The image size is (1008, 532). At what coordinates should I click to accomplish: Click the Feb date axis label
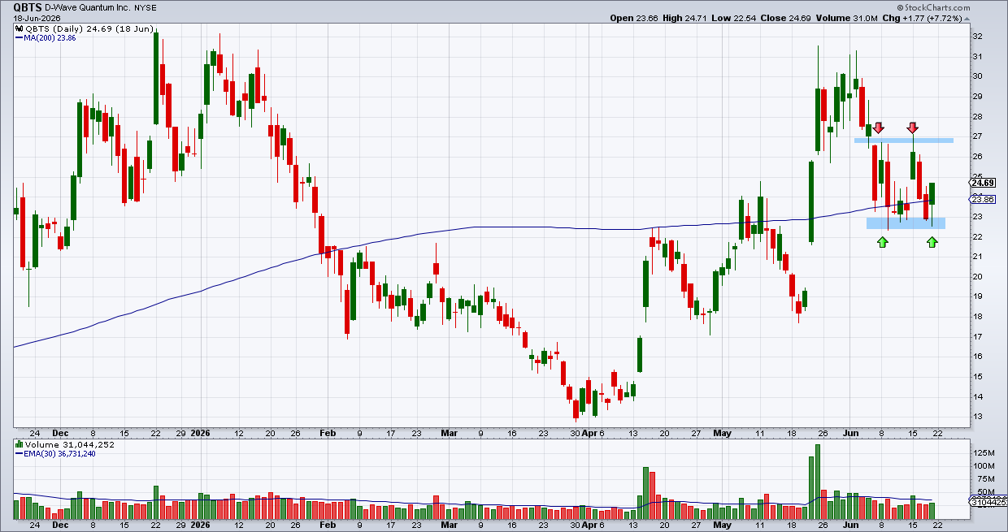(x=326, y=434)
